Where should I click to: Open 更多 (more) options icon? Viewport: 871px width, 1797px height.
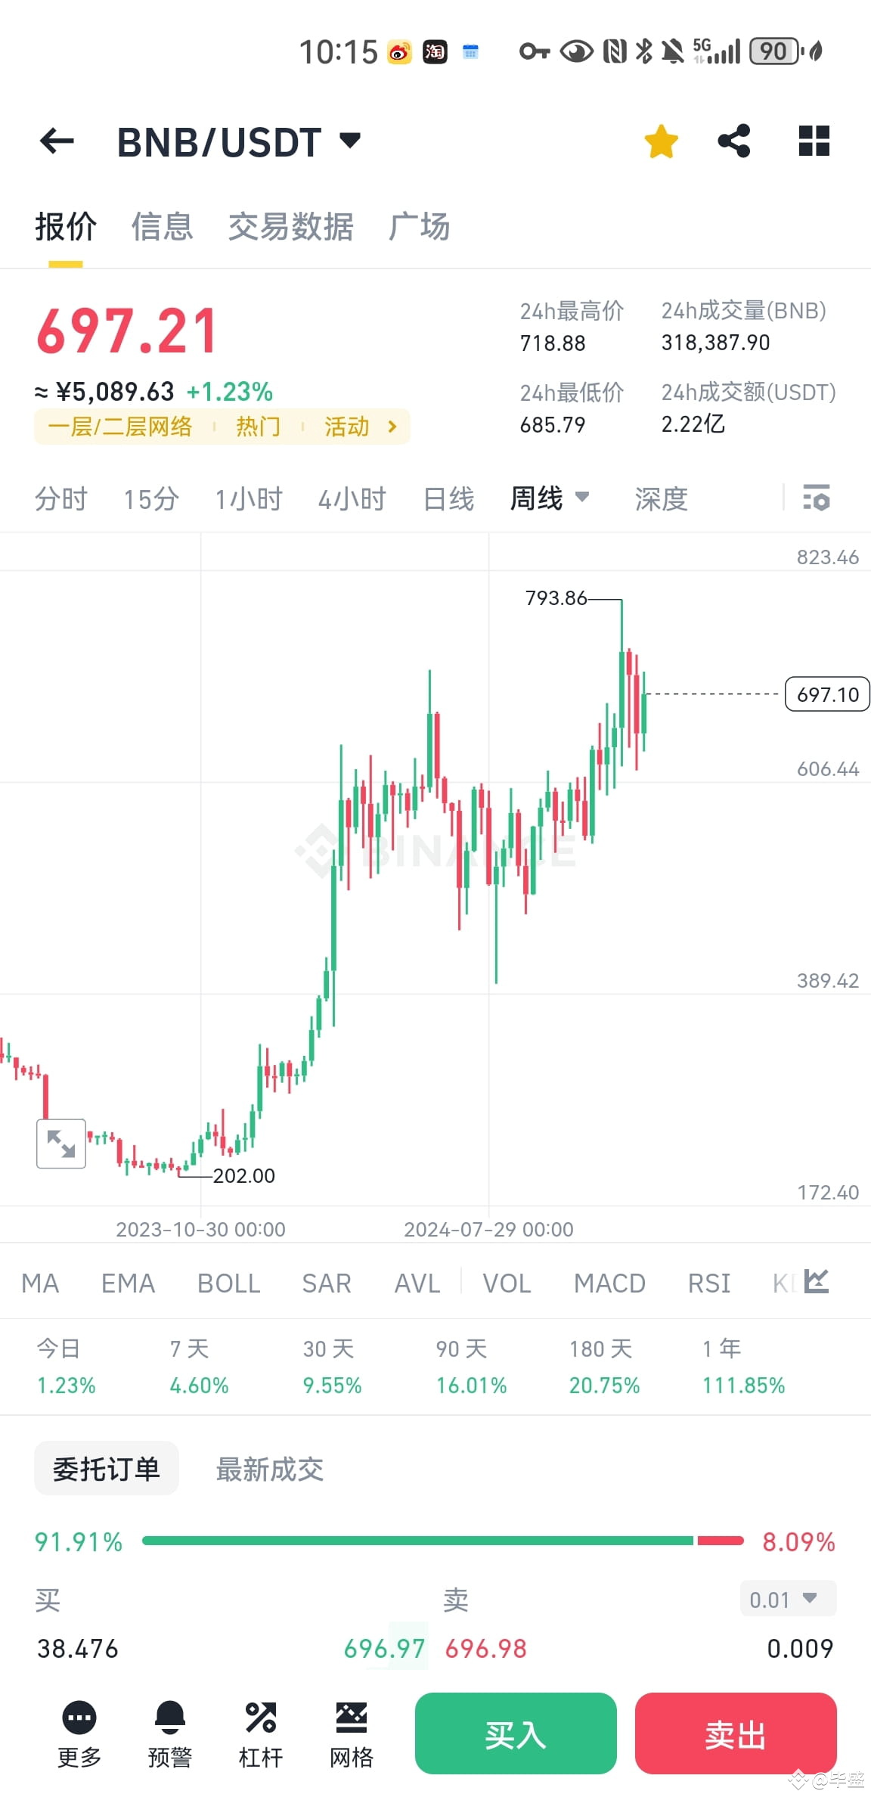[79, 1732]
